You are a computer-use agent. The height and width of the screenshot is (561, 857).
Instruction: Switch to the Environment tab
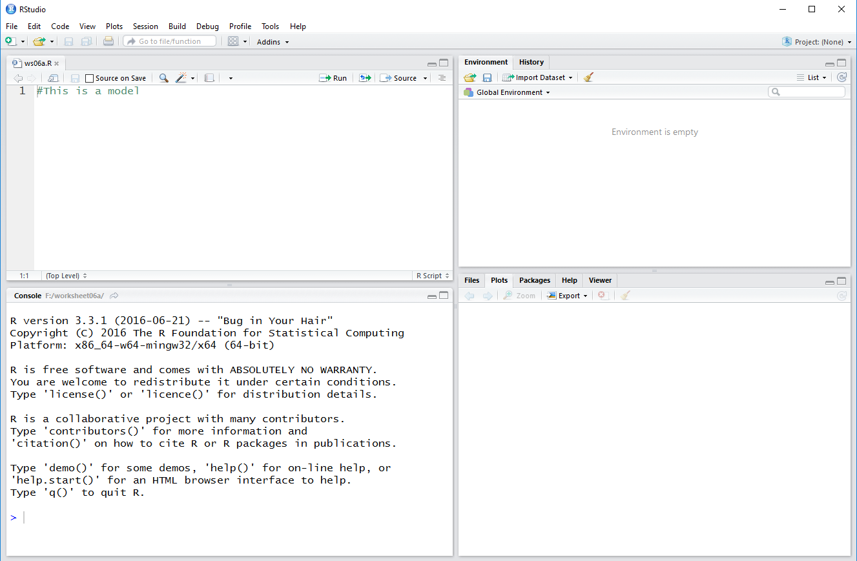pos(486,62)
